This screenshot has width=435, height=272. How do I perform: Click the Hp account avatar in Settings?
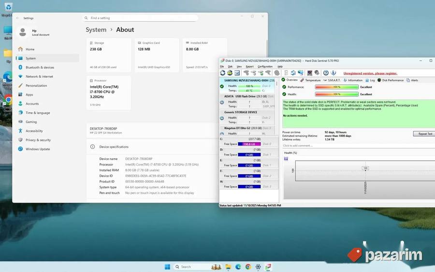(23, 32)
